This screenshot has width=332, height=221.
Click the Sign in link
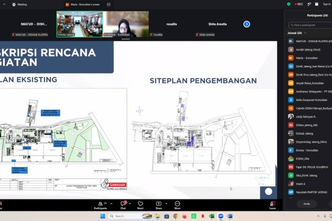[327, 4]
